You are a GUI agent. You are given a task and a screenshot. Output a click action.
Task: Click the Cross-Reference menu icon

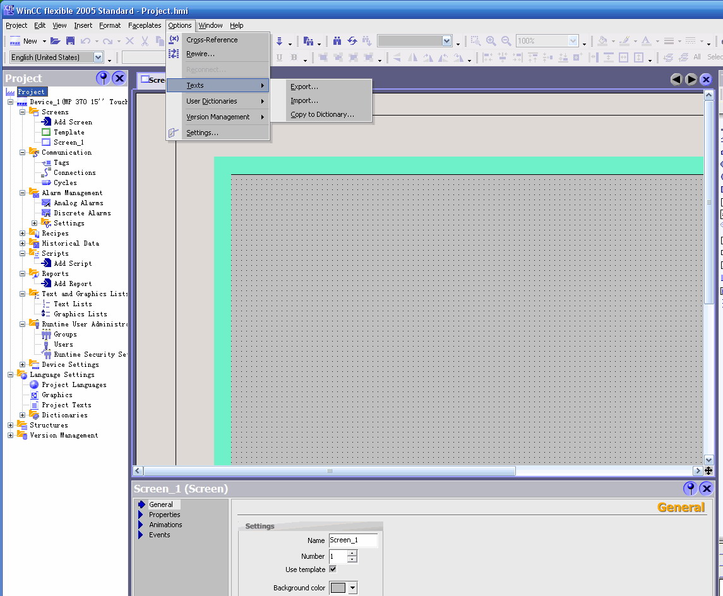click(x=174, y=39)
